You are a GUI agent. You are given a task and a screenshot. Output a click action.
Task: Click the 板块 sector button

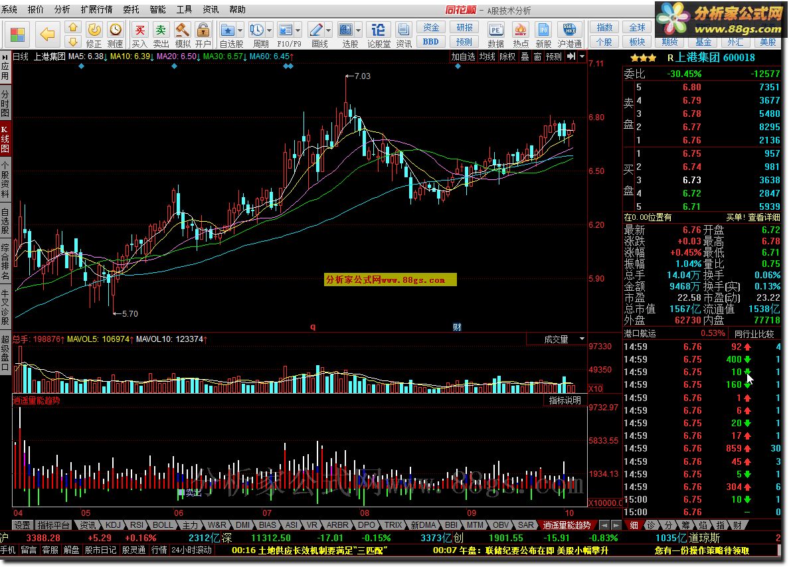coord(637,42)
